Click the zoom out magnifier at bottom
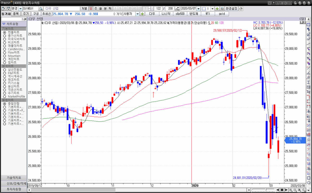Image resolution: width=312 pixels, height=193 pixels. coord(295,190)
